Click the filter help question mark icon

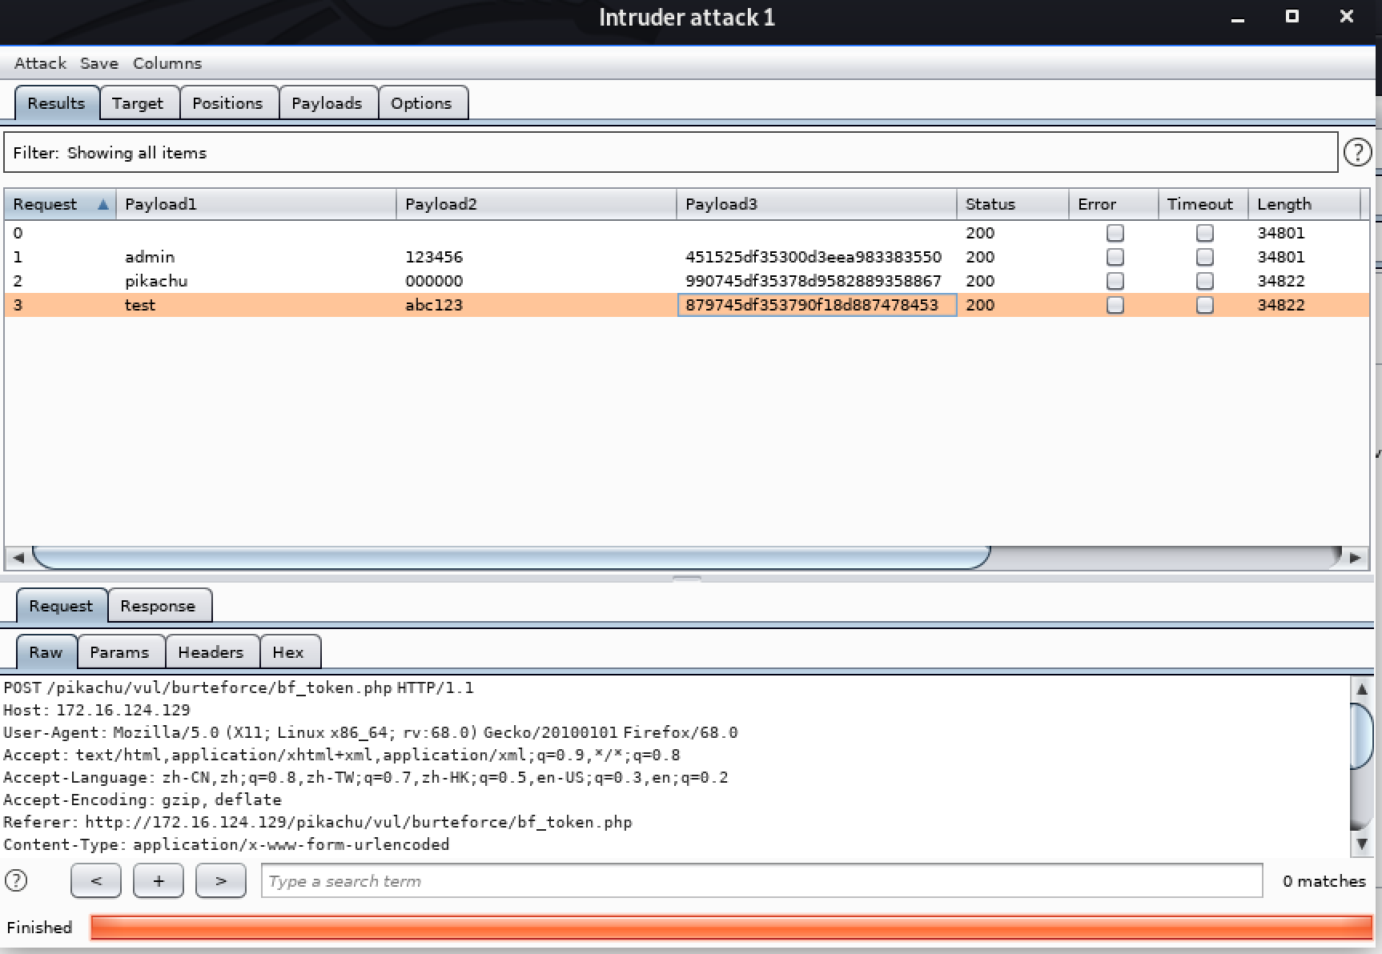[x=1356, y=152]
